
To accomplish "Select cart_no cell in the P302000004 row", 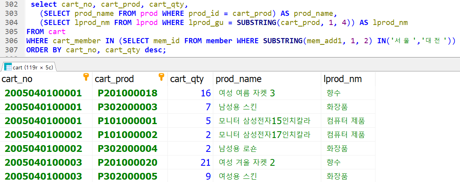I will pyautogui.click(x=46, y=148).
